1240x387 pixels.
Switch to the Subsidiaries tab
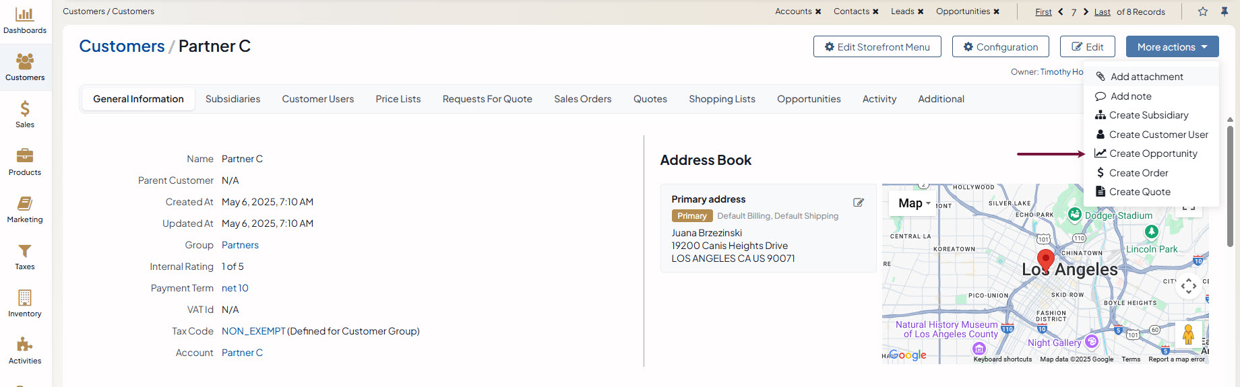(232, 99)
